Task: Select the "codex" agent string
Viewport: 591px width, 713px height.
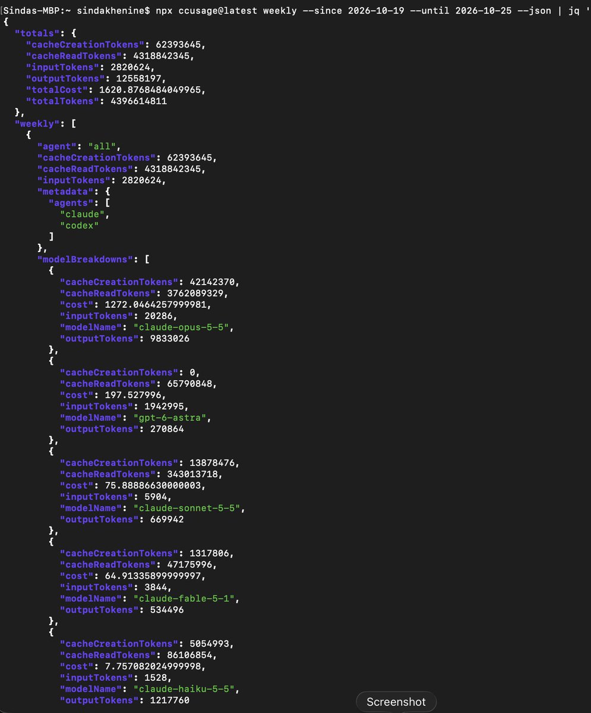Action: [x=80, y=225]
